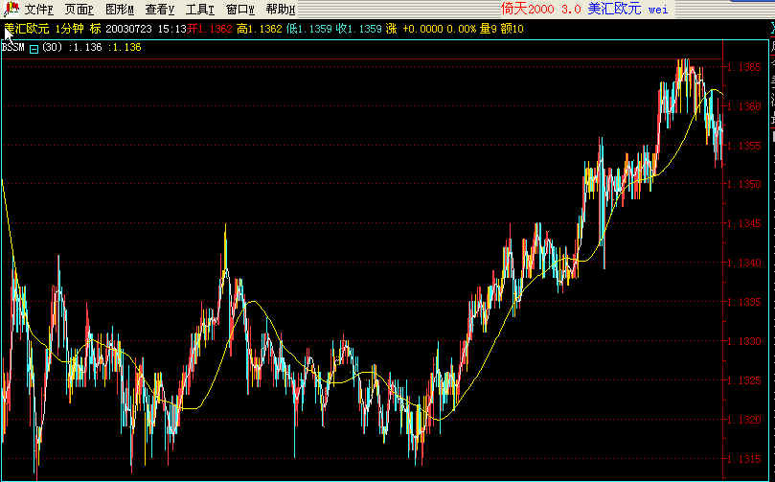Click the (30) parameter value of BSSM
Image resolution: width=775 pixels, height=482 pixels.
(53, 48)
